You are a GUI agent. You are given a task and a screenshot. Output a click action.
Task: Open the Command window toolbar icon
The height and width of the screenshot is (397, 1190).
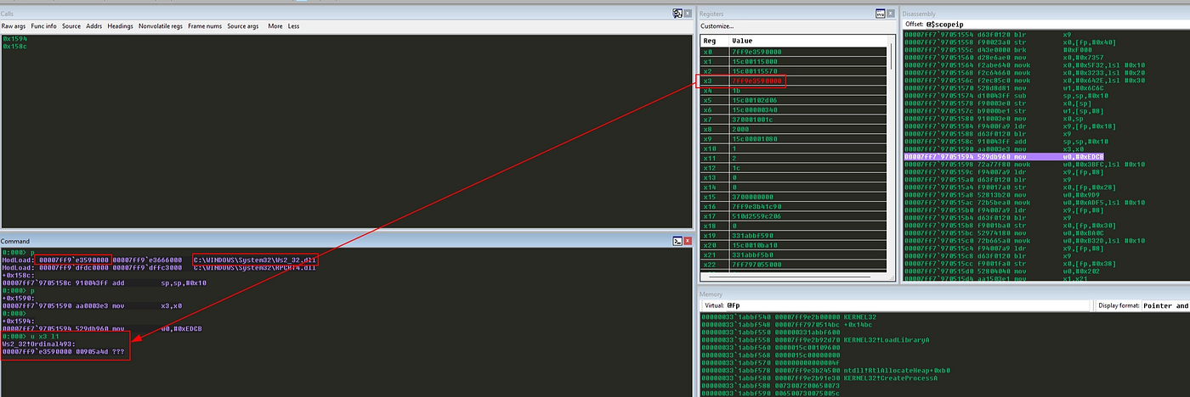coord(677,242)
